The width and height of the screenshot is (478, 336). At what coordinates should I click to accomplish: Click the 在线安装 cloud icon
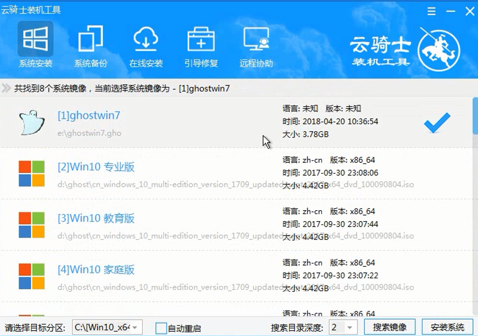[x=145, y=38]
